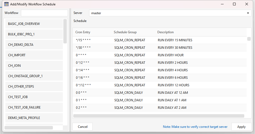Select CH_ONSTAGE_GROUP_1 workflow
This screenshot has width=255, height=134.
34,76
